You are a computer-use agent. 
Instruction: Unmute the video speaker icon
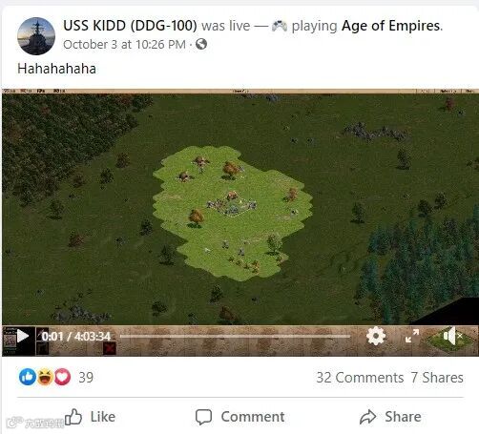coord(452,336)
